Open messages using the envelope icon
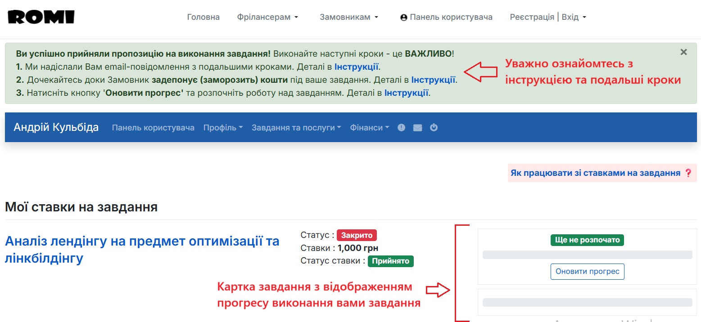 (417, 127)
